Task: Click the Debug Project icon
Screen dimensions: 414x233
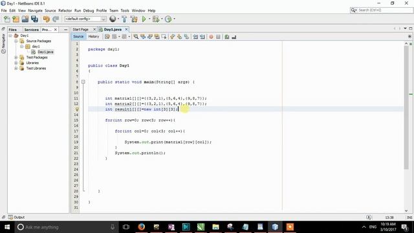Action: [156, 19]
